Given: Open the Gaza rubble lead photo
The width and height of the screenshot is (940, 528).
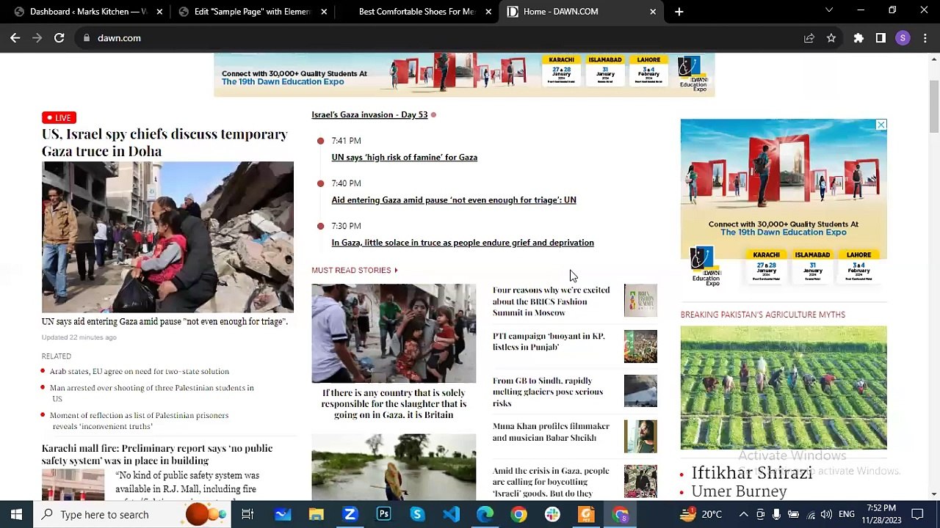Looking at the screenshot, I should point(167,237).
